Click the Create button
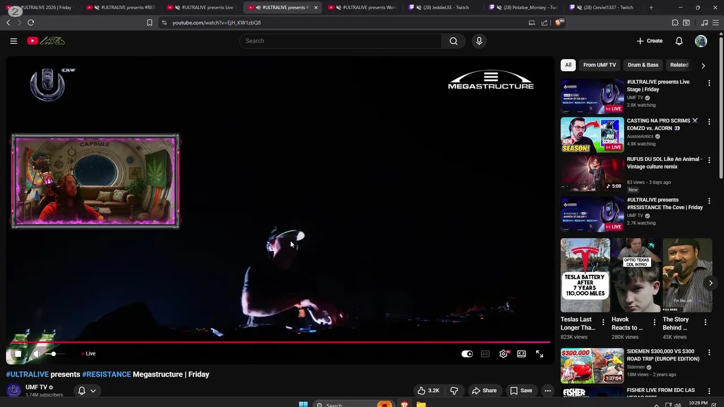 click(649, 41)
